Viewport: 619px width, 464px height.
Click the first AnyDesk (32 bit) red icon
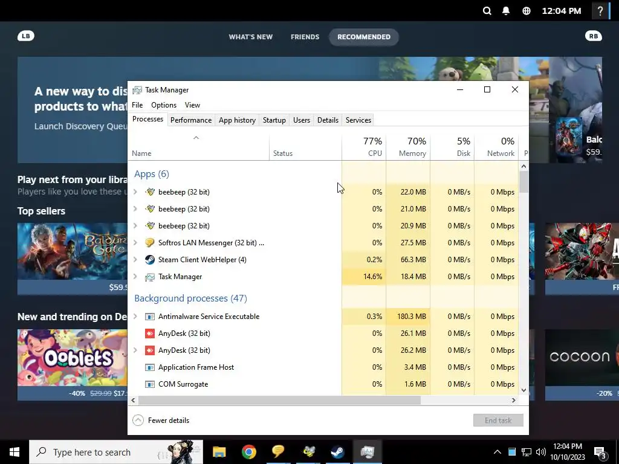(x=150, y=333)
